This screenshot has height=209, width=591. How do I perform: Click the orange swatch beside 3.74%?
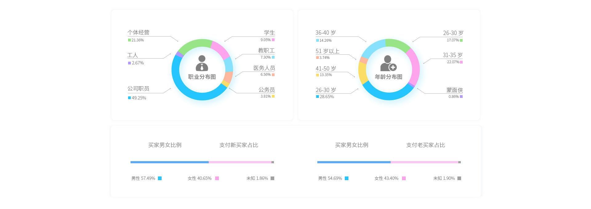click(x=317, y=58)
